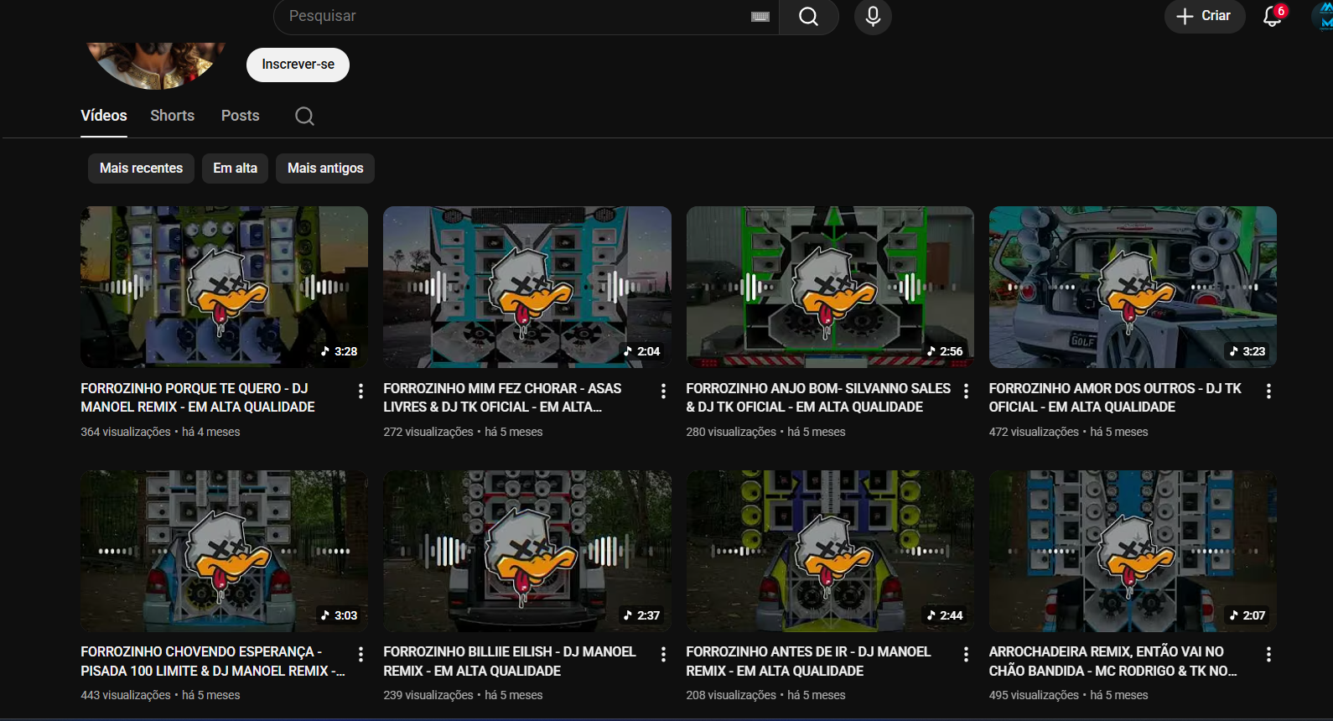The width and height of the screenshot is (1333, 721).
Task: Open video title FORROZINHO CHOVENDO ESPERANÇA
Action: coord(213,661)
